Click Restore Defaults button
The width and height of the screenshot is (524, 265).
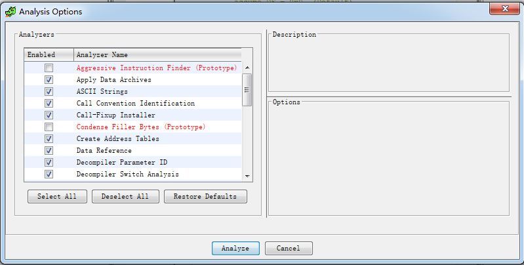[205, 197]
